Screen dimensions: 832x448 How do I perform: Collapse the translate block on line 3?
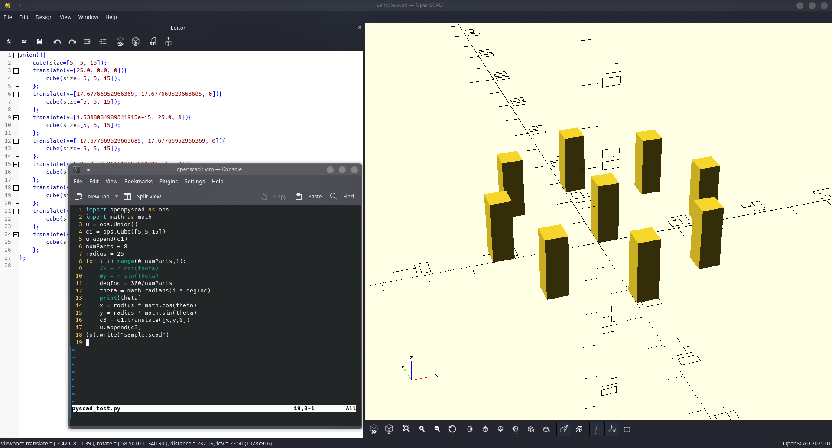tap(16, 70)
